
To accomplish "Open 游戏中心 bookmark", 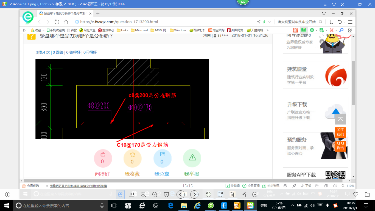I will coord(106,30).
